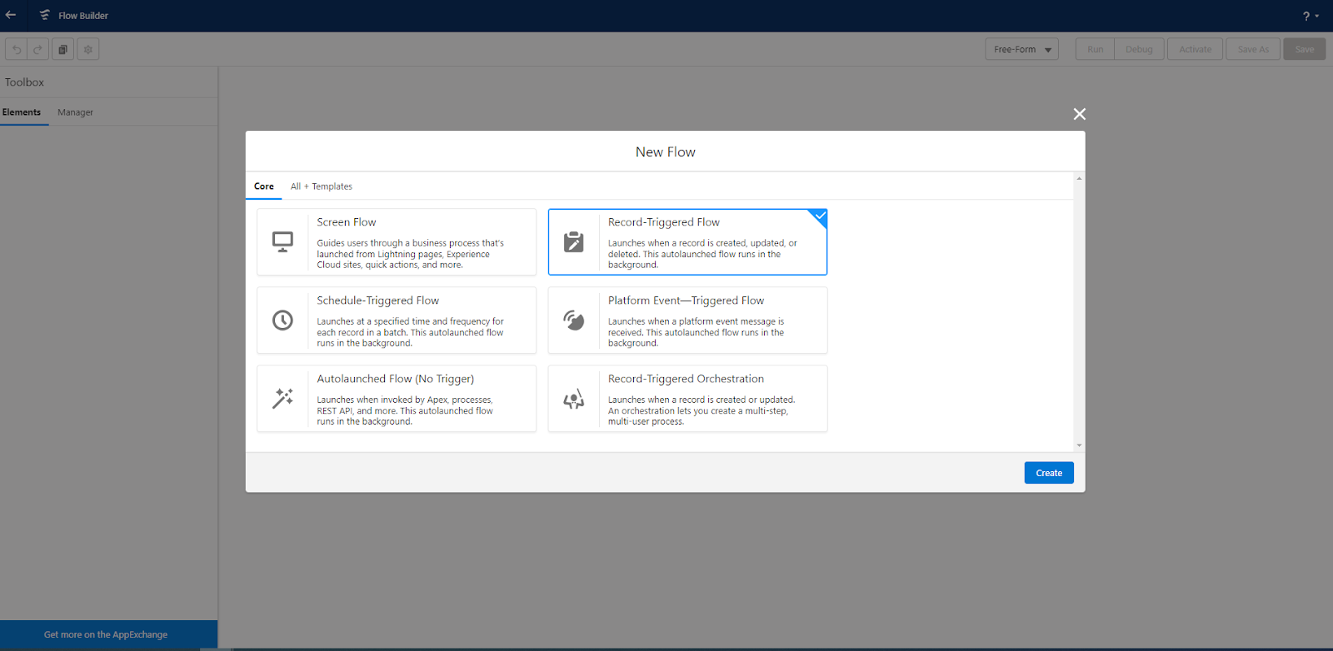
Task: Click Screen Flow description text
Action: tap(410, 254)
